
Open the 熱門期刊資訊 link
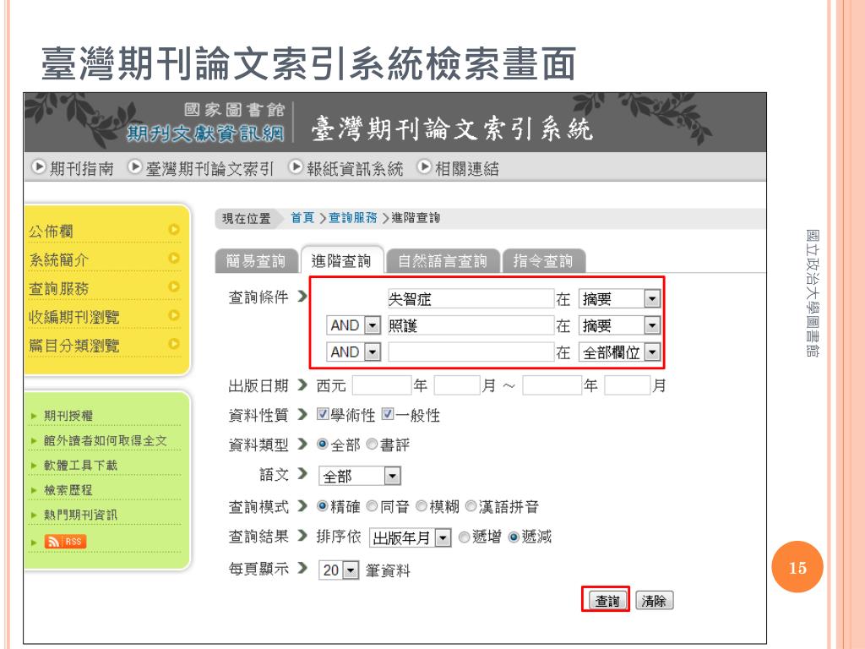(80, 515)
